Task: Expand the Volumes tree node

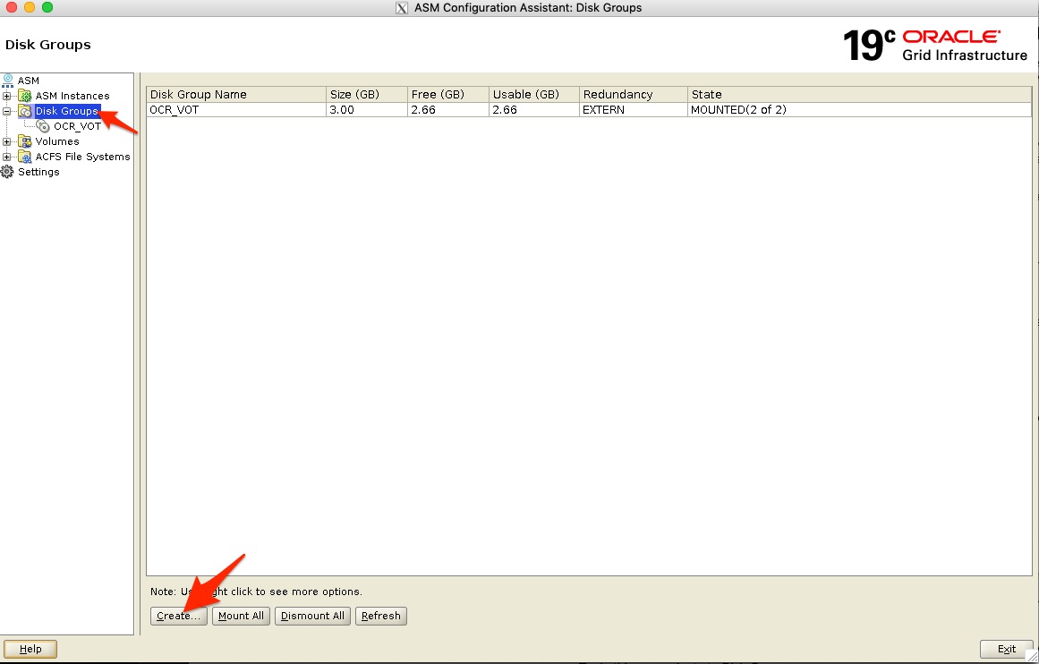Action: coord(6,141)
